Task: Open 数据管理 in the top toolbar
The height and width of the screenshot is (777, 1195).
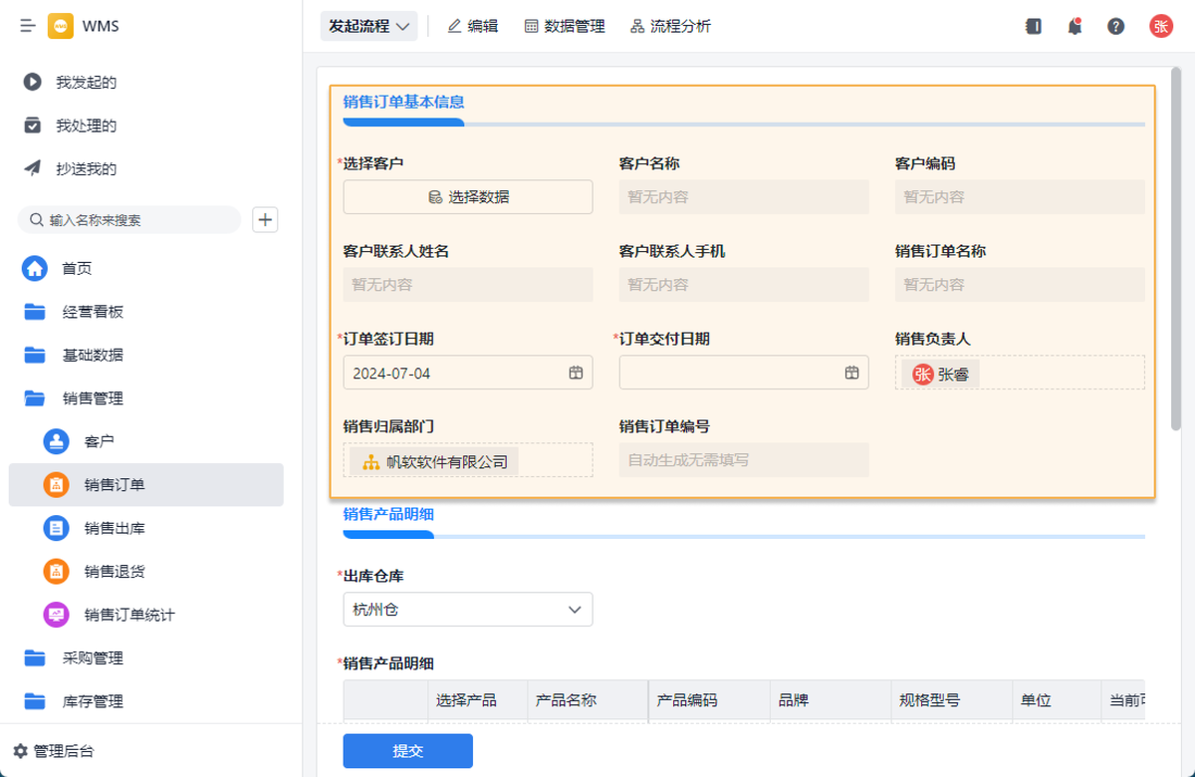Action: point(565,27)
